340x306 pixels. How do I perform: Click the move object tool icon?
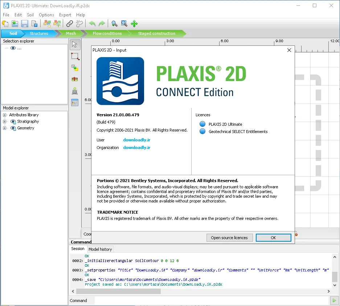pyautogui.click(x=75, y=68)
